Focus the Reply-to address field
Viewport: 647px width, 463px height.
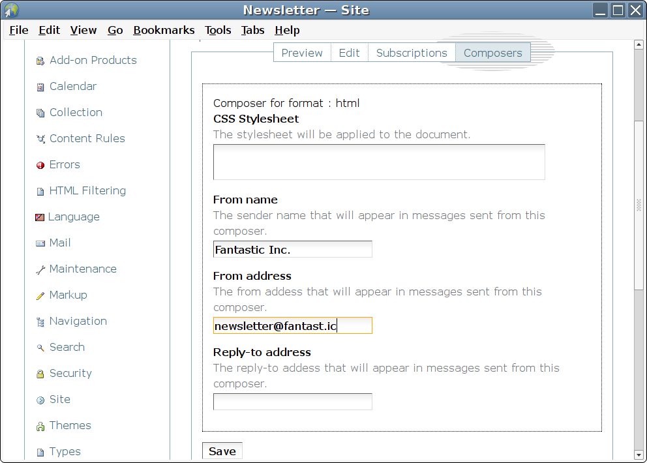pos(292,402)
